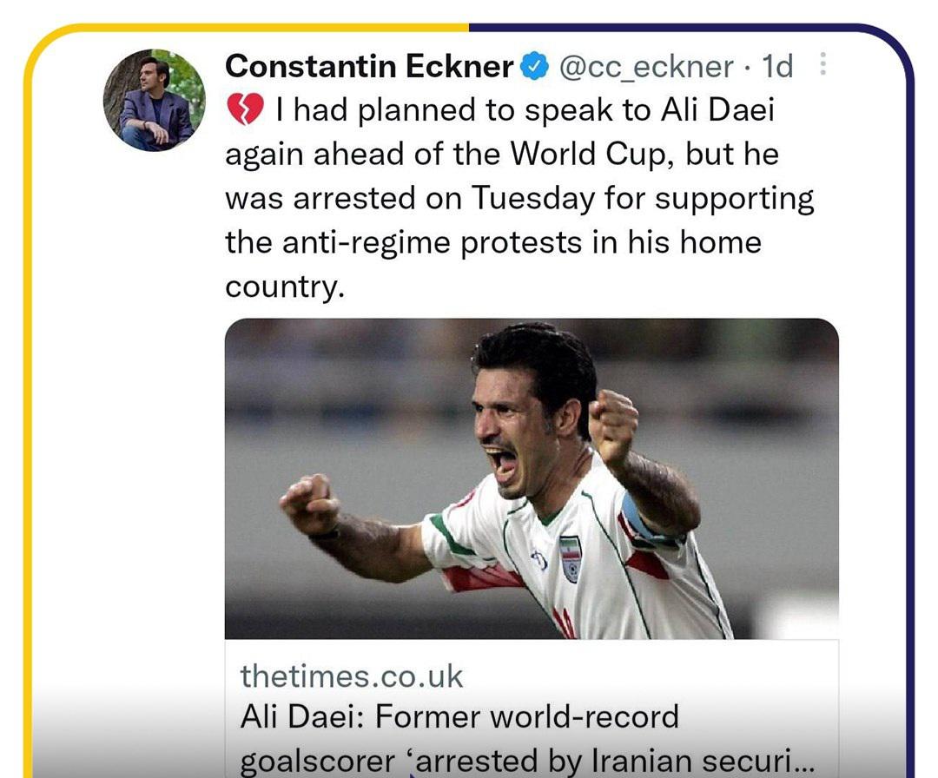Open Constantin Eckner's profile picture
938x778 pixels.
pos(155,100)
